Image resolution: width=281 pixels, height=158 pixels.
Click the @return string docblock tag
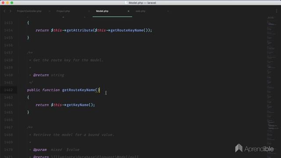pos(49,75)
